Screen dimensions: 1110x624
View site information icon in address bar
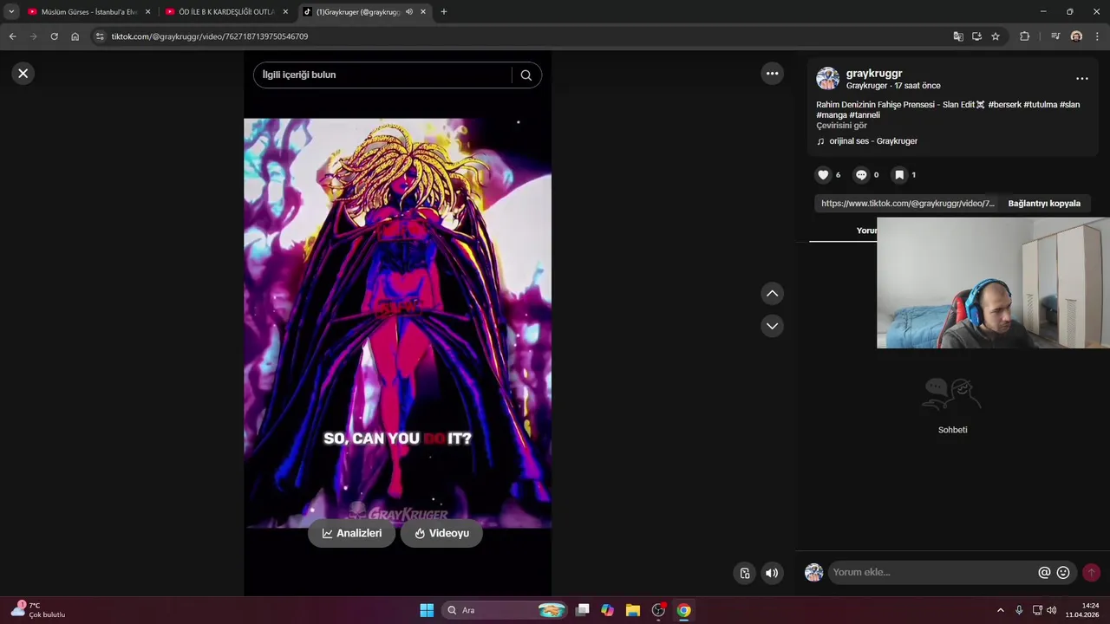[100, 36]
